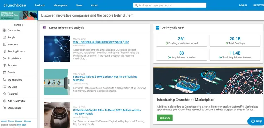This screenshot has height=128, width=264.
Task: Click author name Alex Wilhelm
Action: coord(79,45)
